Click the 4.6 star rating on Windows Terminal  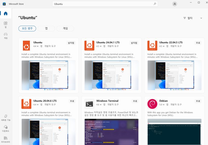99,104
